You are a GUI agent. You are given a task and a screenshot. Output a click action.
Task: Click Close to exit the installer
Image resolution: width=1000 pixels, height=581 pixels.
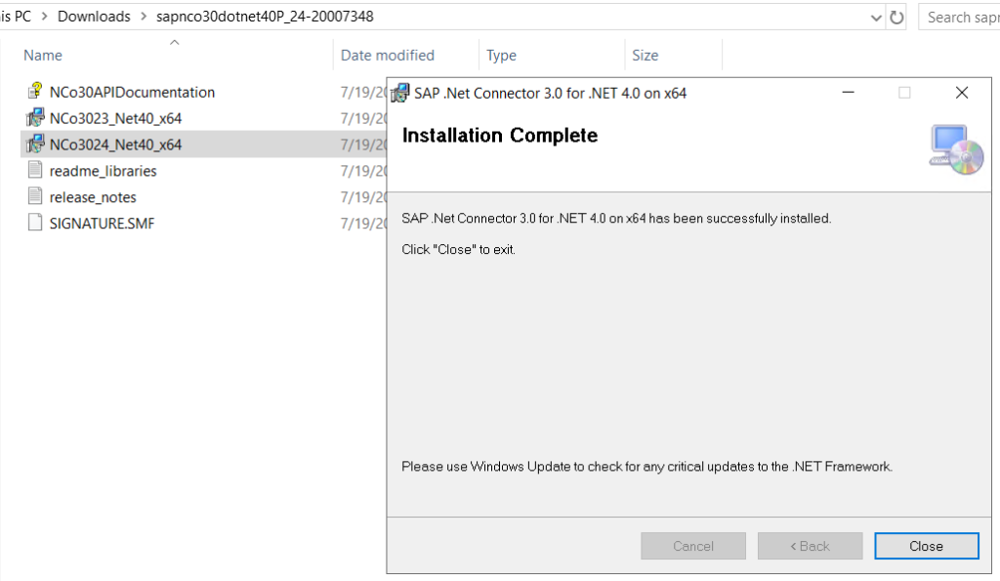[926, 546]
